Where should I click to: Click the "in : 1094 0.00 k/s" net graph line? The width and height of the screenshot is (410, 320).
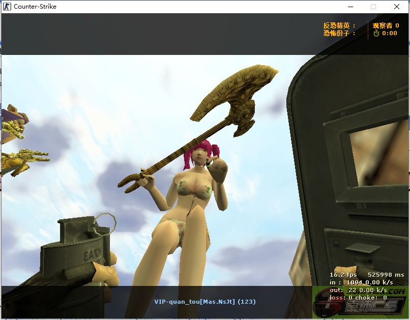coord(361,282)
